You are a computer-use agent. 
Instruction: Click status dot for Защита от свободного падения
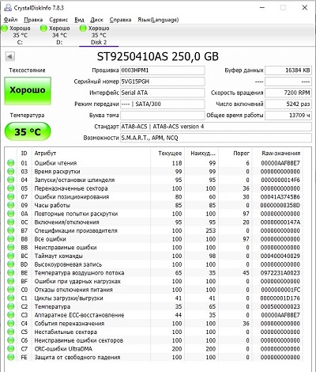[x=11, y=357]
